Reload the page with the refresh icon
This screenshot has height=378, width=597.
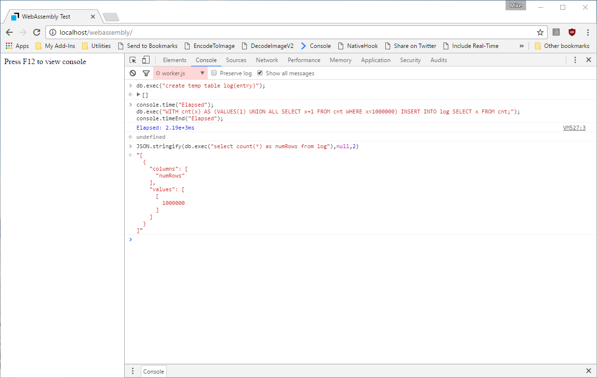tap(37, 32)
